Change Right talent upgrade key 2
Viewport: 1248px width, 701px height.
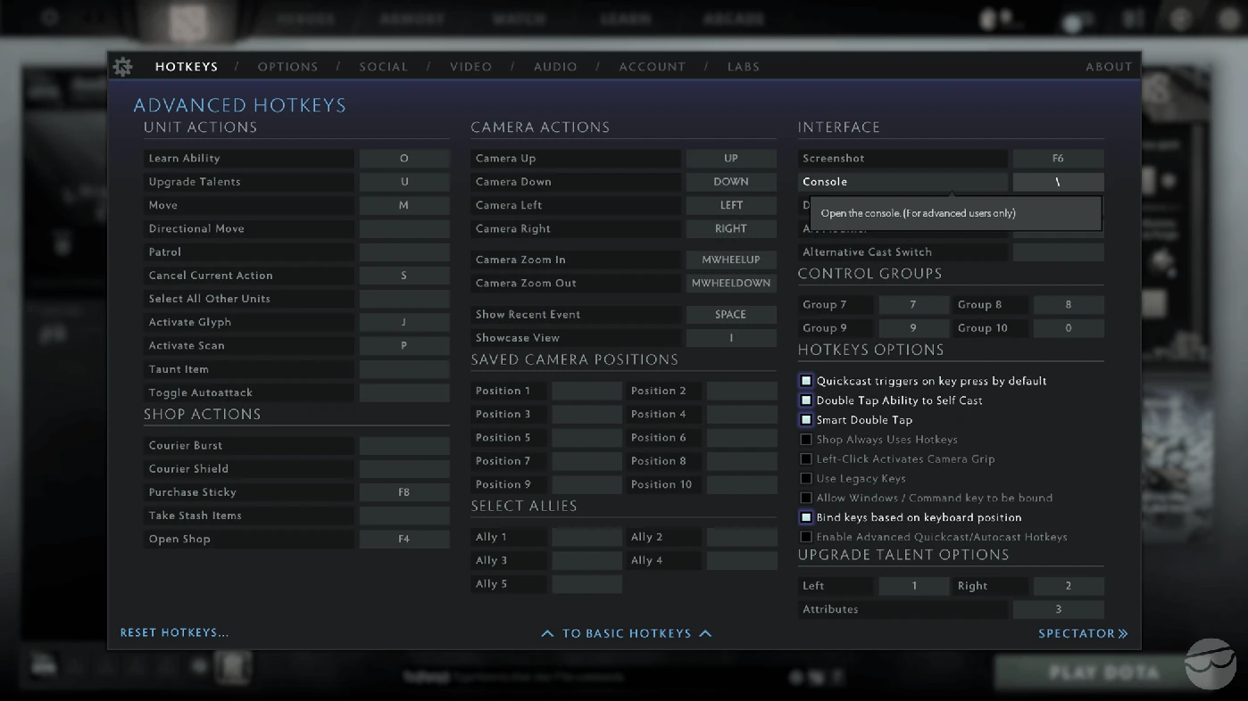(1069, 586)
